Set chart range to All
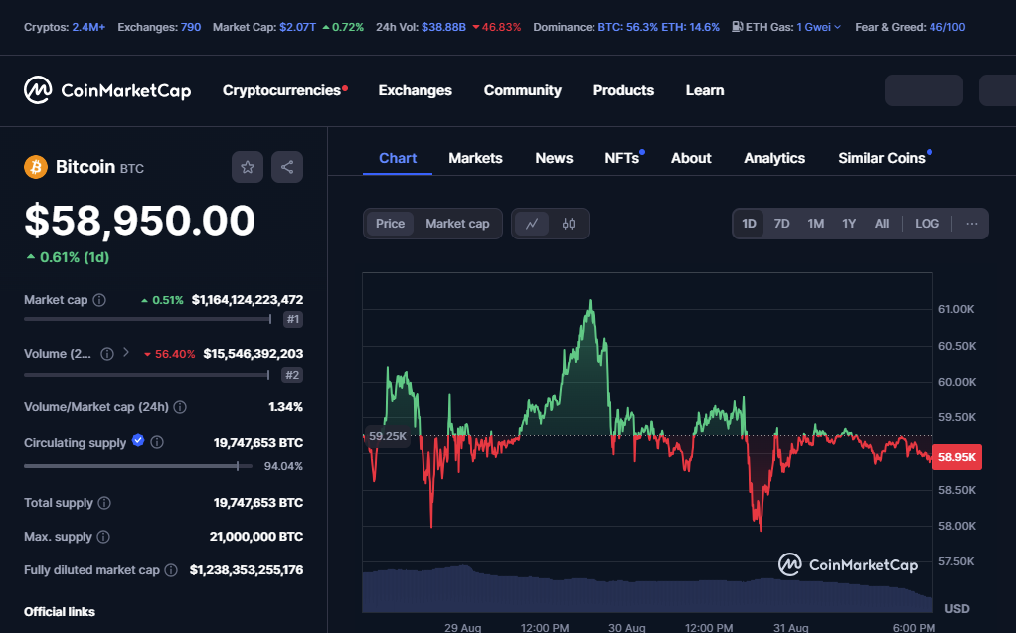Screen dimensions: 1016x633 point(882,224)
